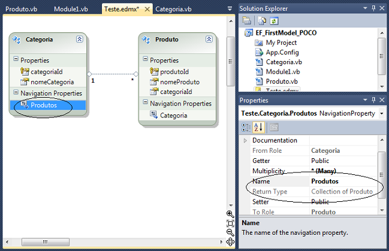Switch to the Module1.vb tab

[x=71, y=9]
